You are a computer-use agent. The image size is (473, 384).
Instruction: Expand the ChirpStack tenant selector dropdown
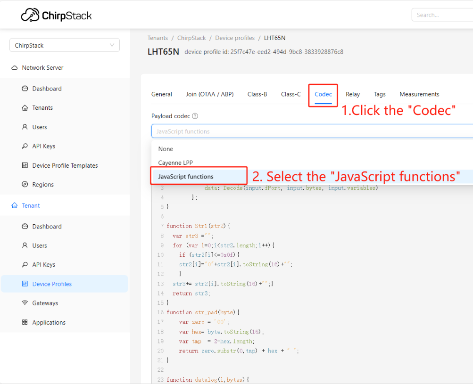point(65,45)
